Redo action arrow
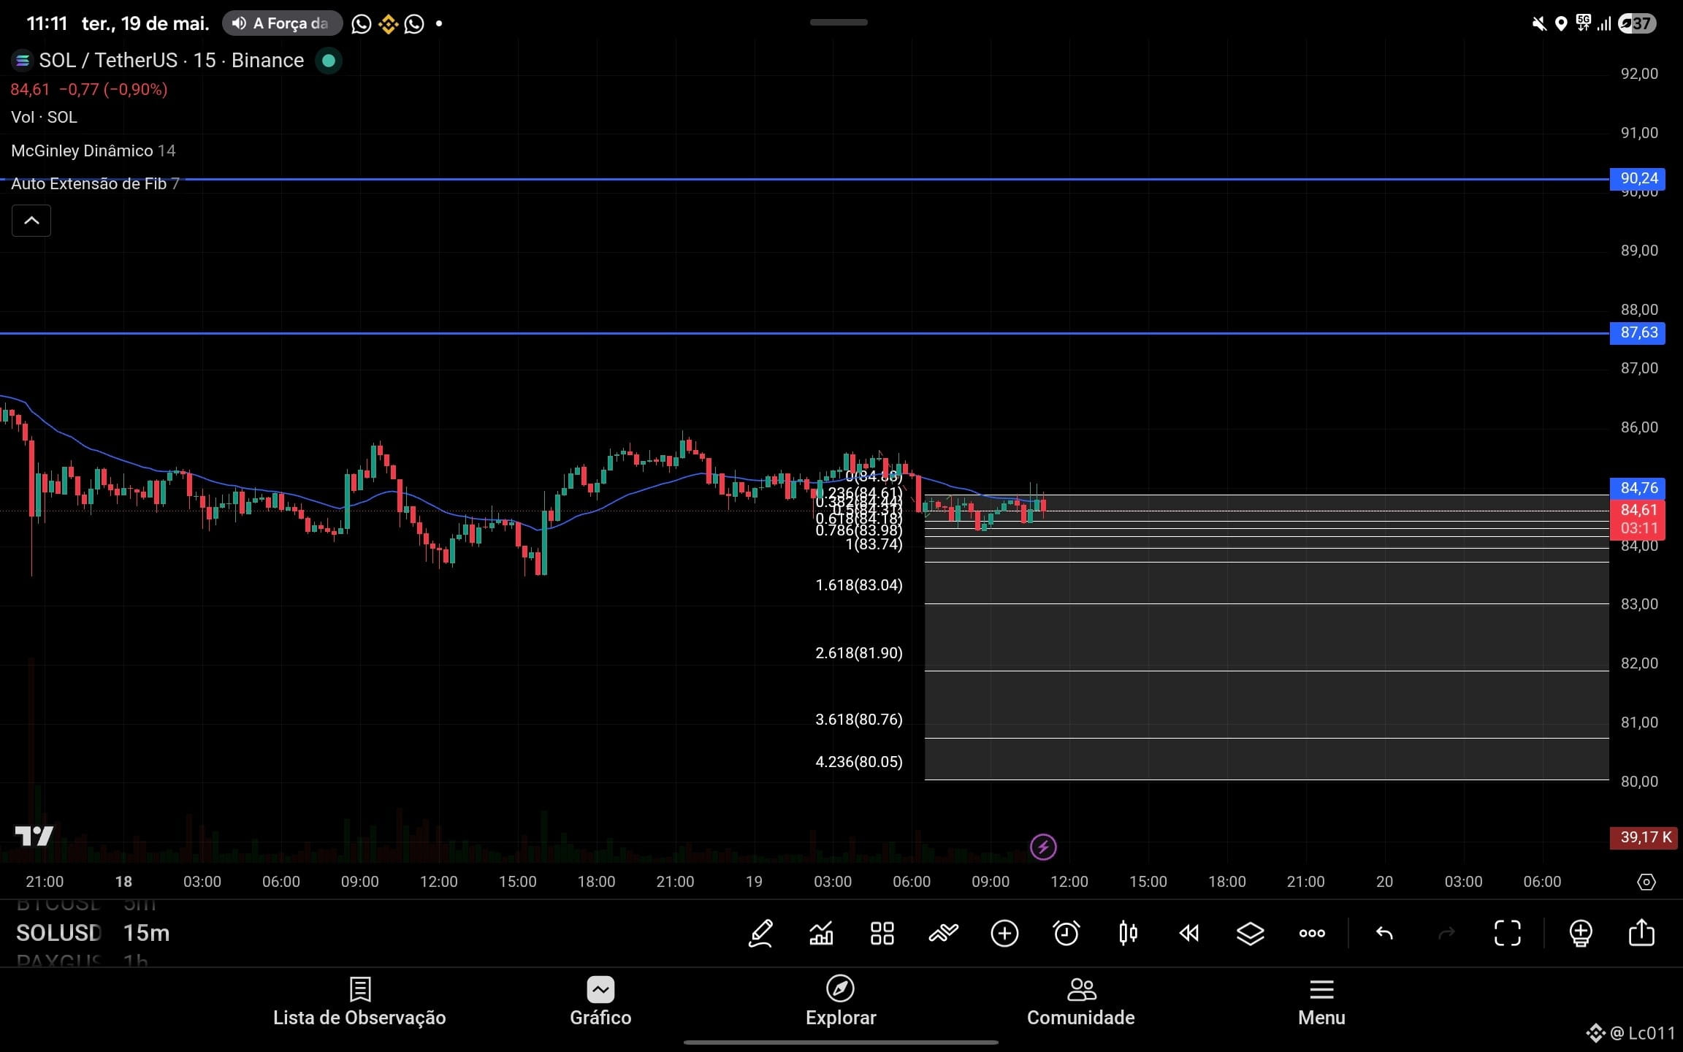 (x=1446, y=933)
